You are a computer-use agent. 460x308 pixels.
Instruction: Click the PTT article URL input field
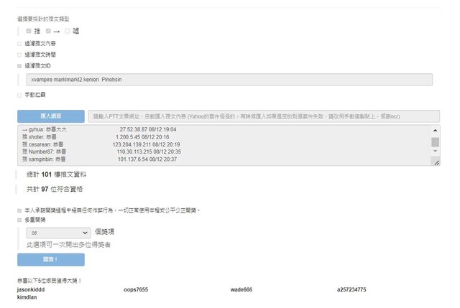263,116
